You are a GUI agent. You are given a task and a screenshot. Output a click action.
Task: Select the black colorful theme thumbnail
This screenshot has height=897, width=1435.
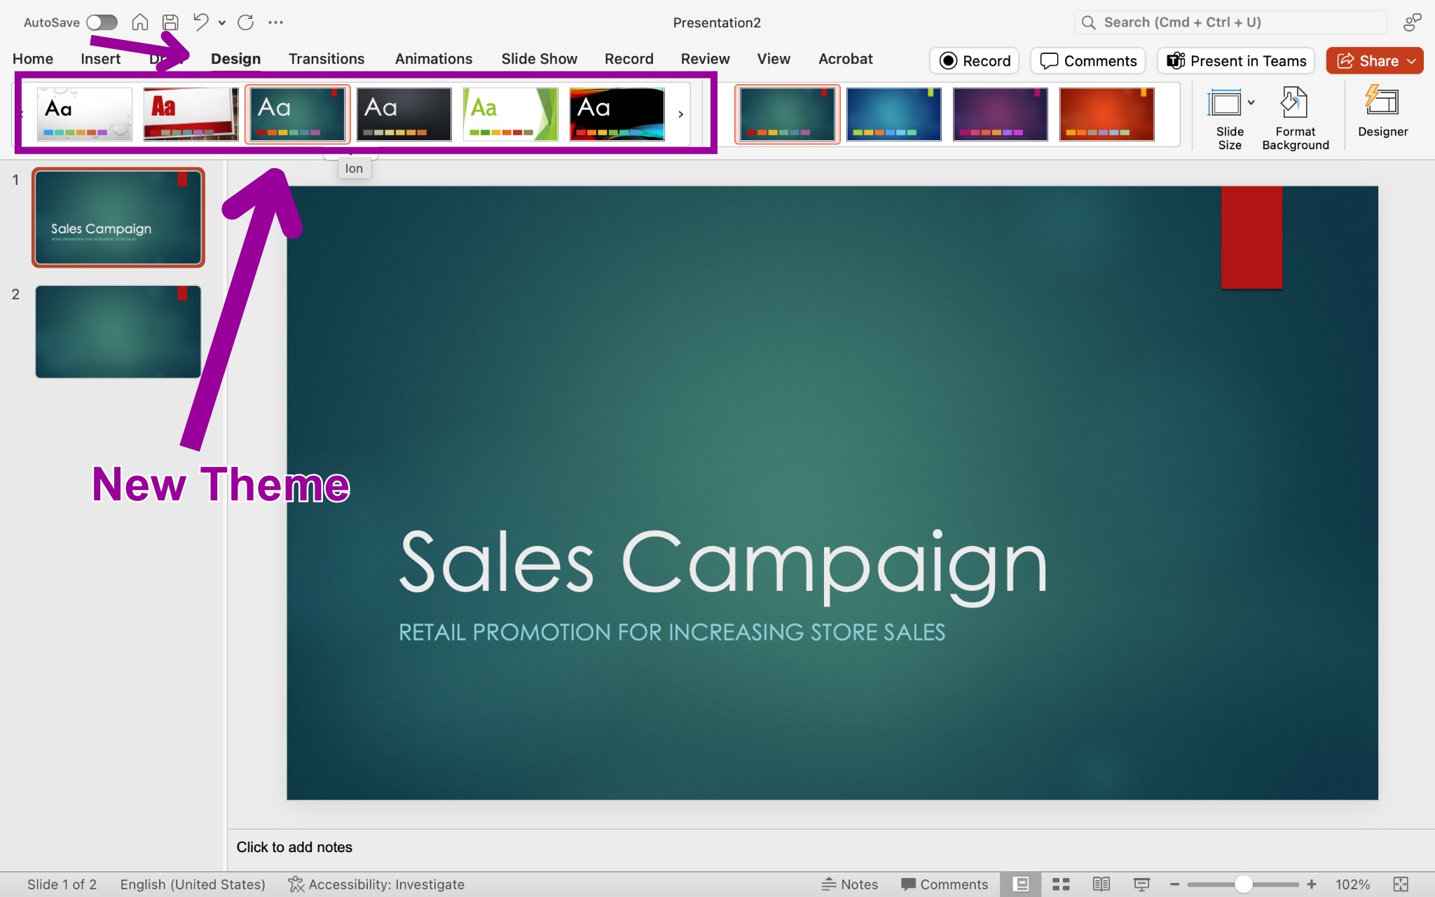(617, 114)
